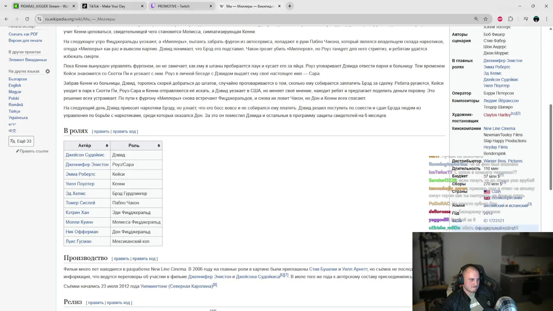The width and height of the screenshot is (553, 311).
Task: Close the TikTok - Make Your Day tab
Action: pyautogui.click(x=142, y=6)
